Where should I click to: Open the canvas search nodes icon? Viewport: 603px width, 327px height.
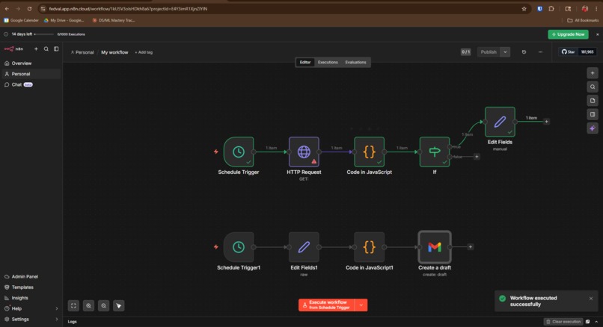click(593, 87)
